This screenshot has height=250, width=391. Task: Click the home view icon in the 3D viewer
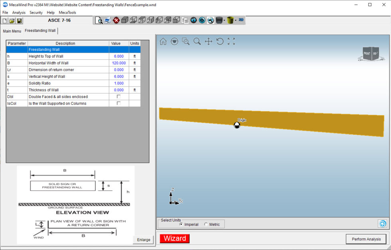163,41
